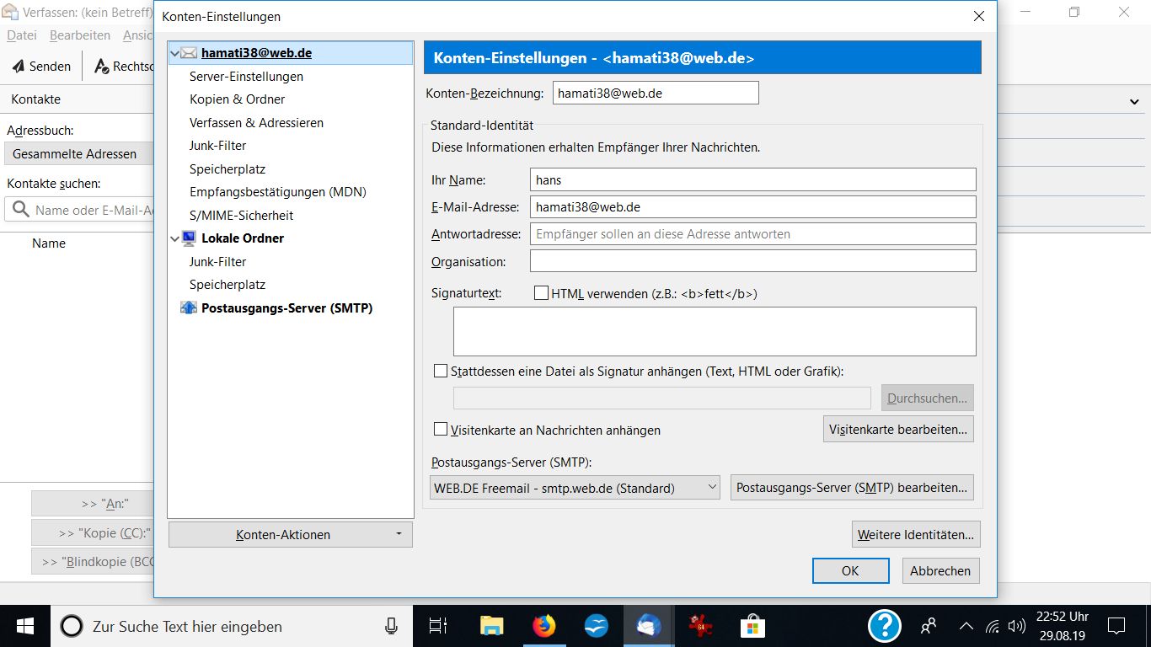Click the Thunderbird icon in the taskbar
This screenshot has width=1151, height=647.
(x=648, y=626)
